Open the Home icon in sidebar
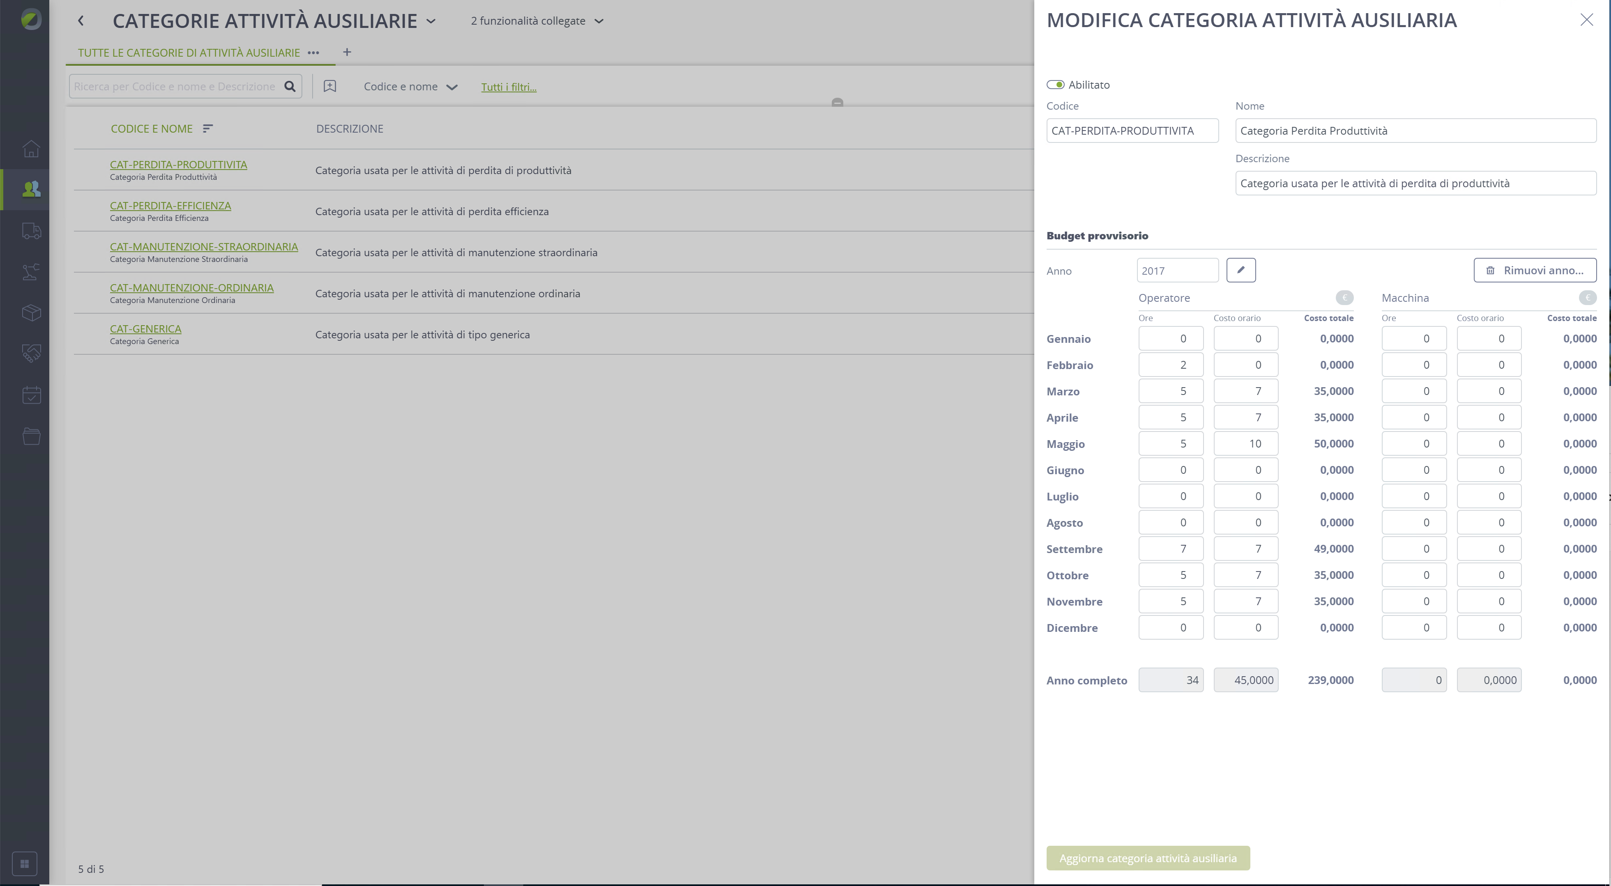 [31, 149]
